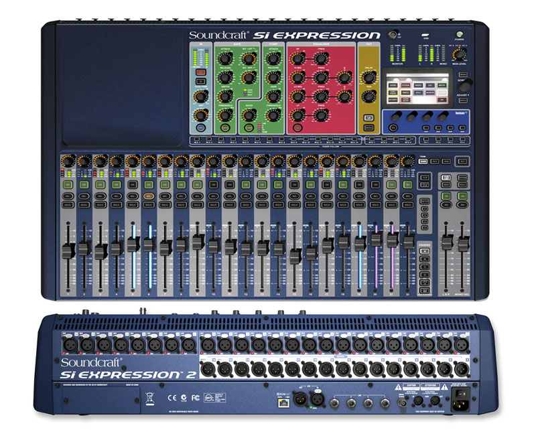Click the rear HiQnet Ethernet port
The height and width of the screenshot is (436, 536).
click(283, 403)
